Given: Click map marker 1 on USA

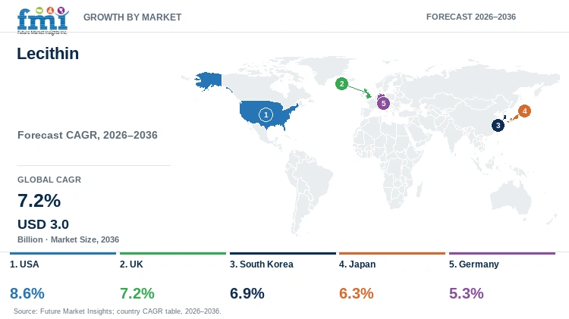Looking at the screenshot, I should coord(266,115).
